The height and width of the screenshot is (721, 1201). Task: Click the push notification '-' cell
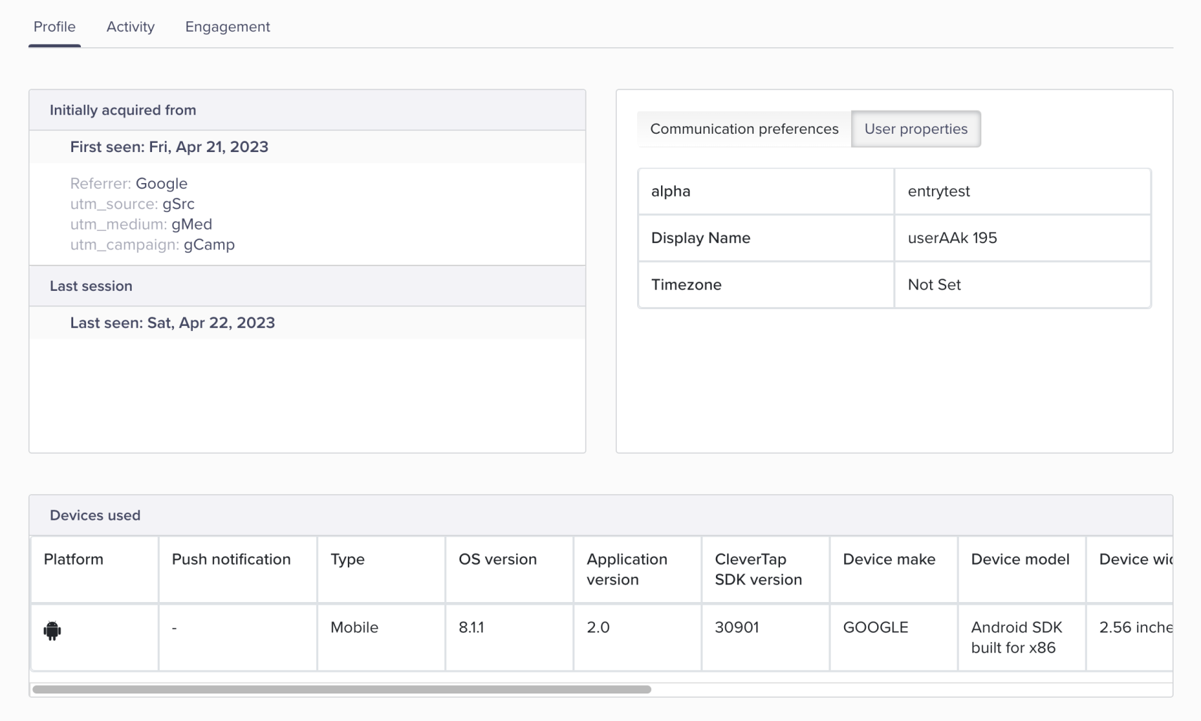pyautogui.click(x=238, y=637)
